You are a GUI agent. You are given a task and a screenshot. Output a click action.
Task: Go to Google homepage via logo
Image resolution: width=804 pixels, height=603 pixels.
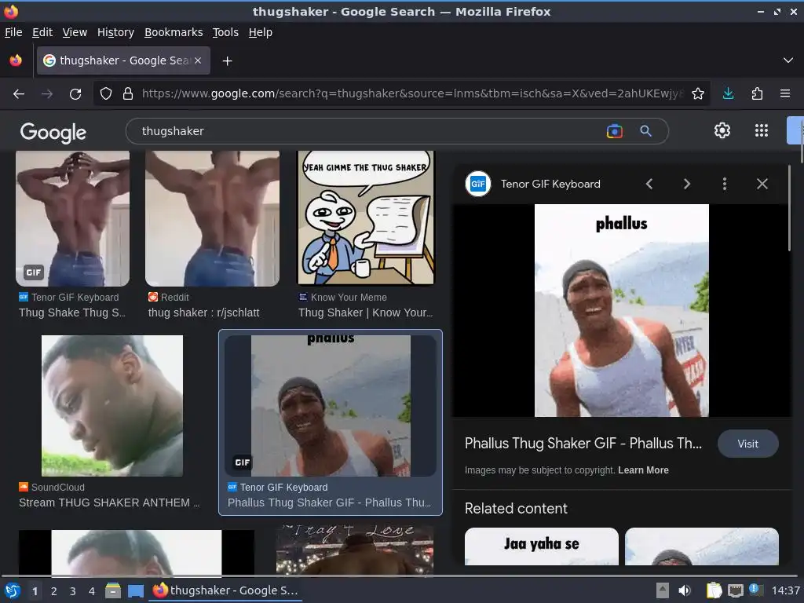[x=53, y=132]
